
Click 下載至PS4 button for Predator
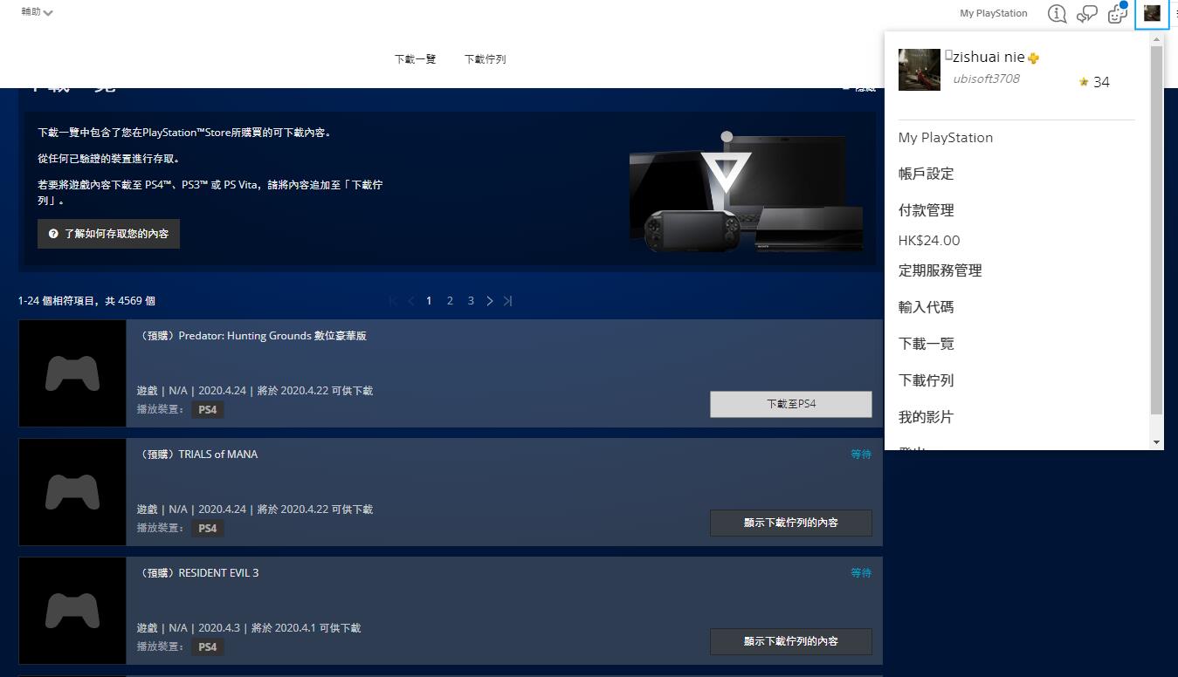click(x=791, y=404)
